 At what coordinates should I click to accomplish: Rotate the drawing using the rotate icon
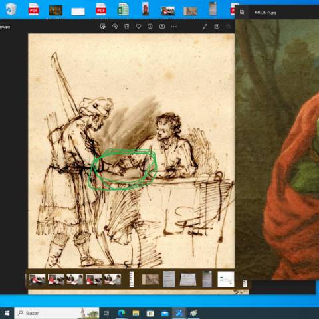pyautogui.click(x=115, y=27)
